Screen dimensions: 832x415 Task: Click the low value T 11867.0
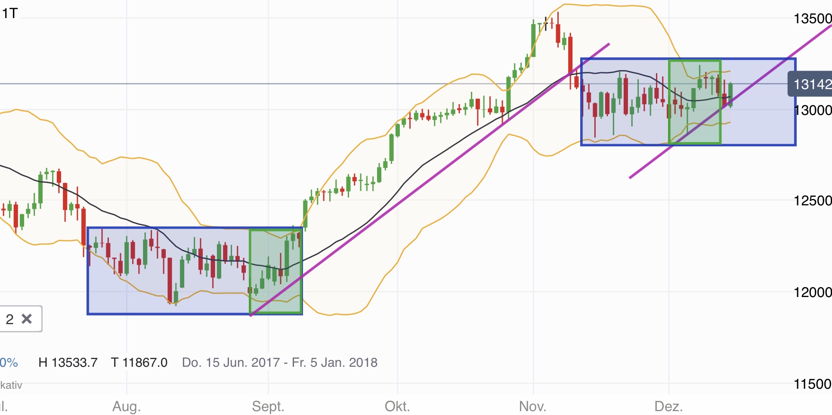click(139, 362)
